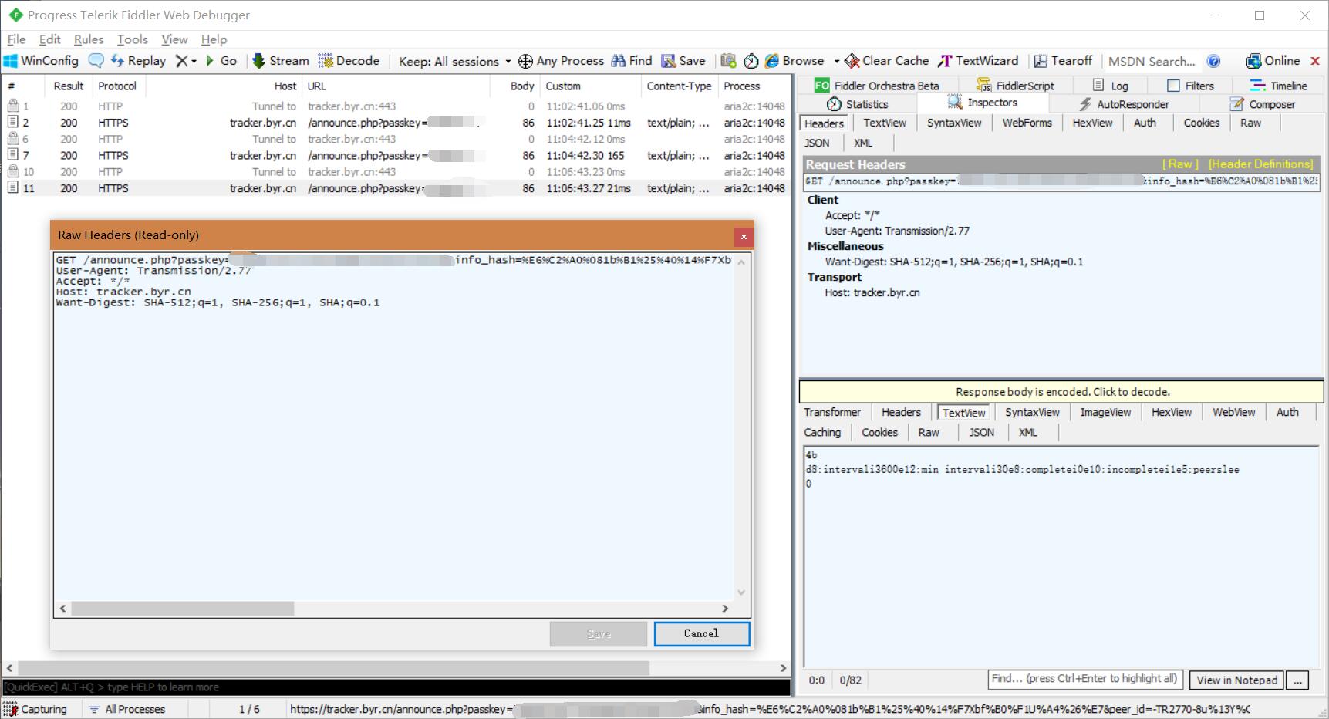The height and width of the screenshot is (719, 1329).
Task: Open the View menu
Action: pos(174,39)
